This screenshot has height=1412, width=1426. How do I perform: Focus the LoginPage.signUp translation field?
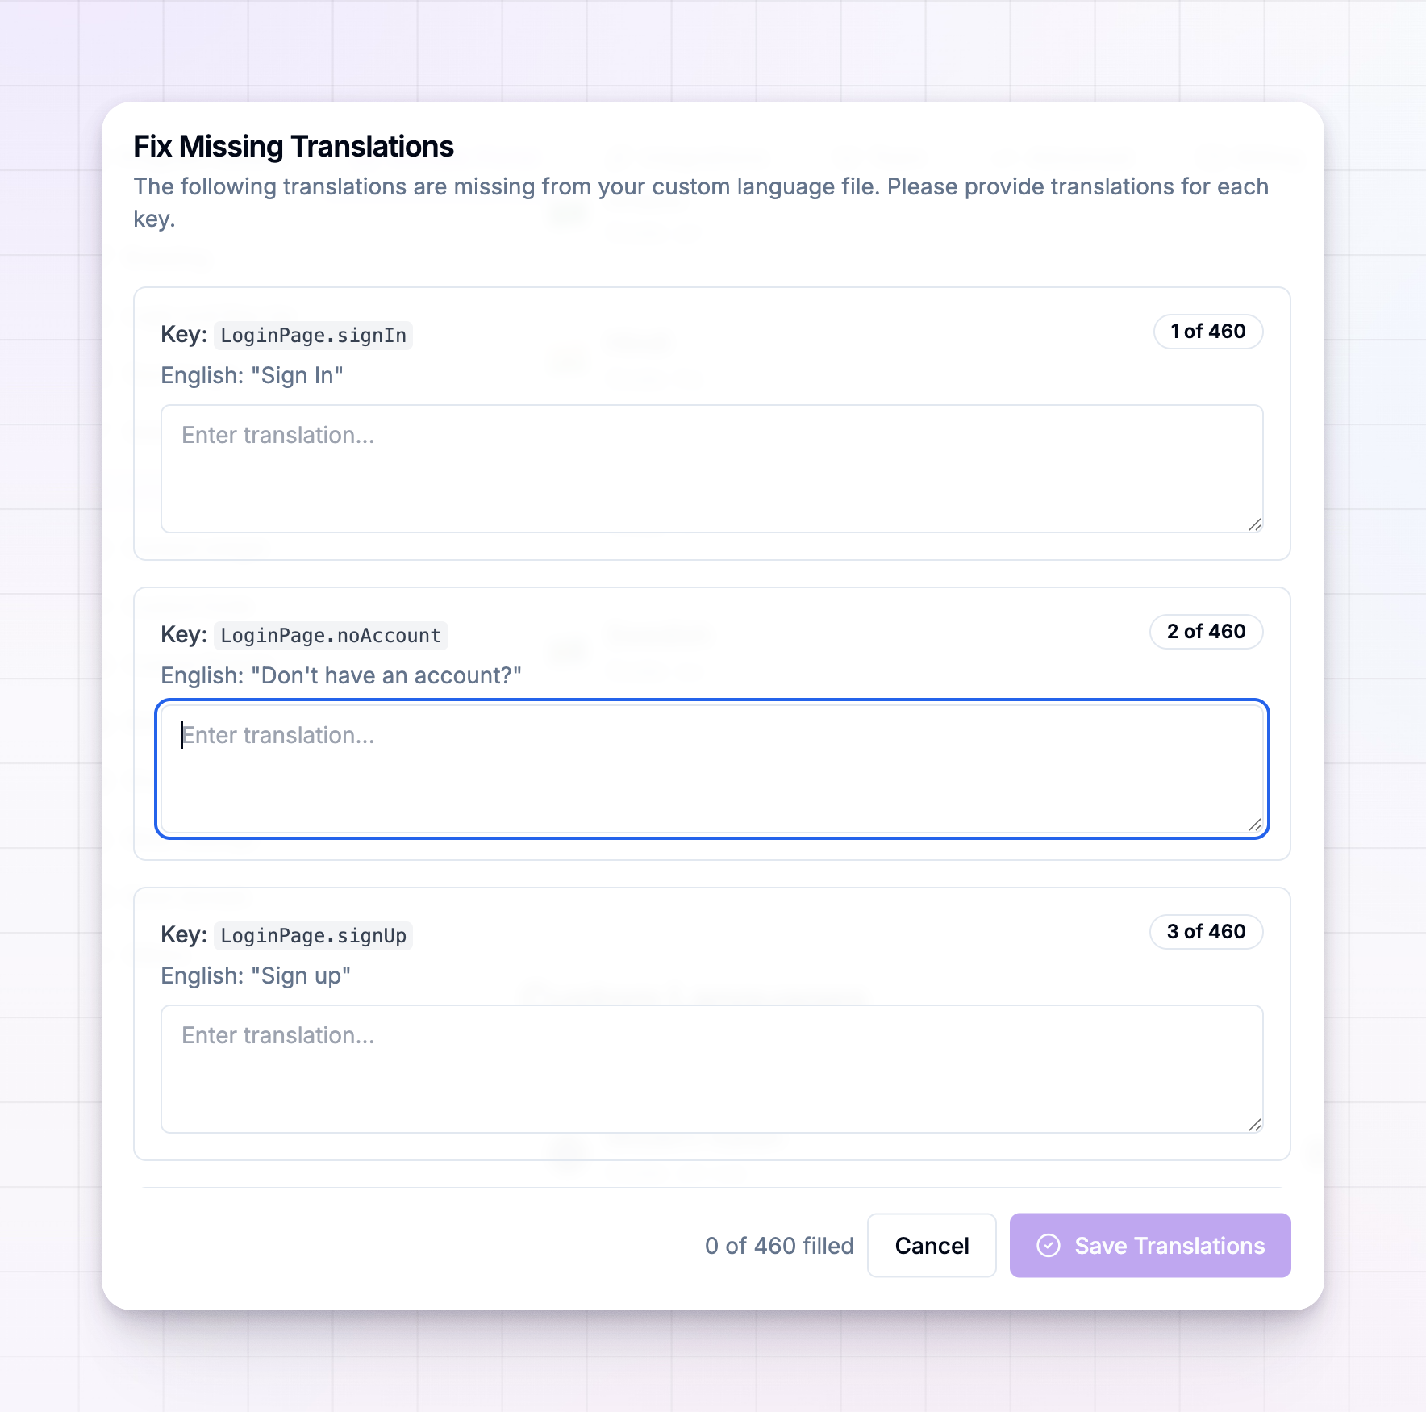(x=711, y=1069)
